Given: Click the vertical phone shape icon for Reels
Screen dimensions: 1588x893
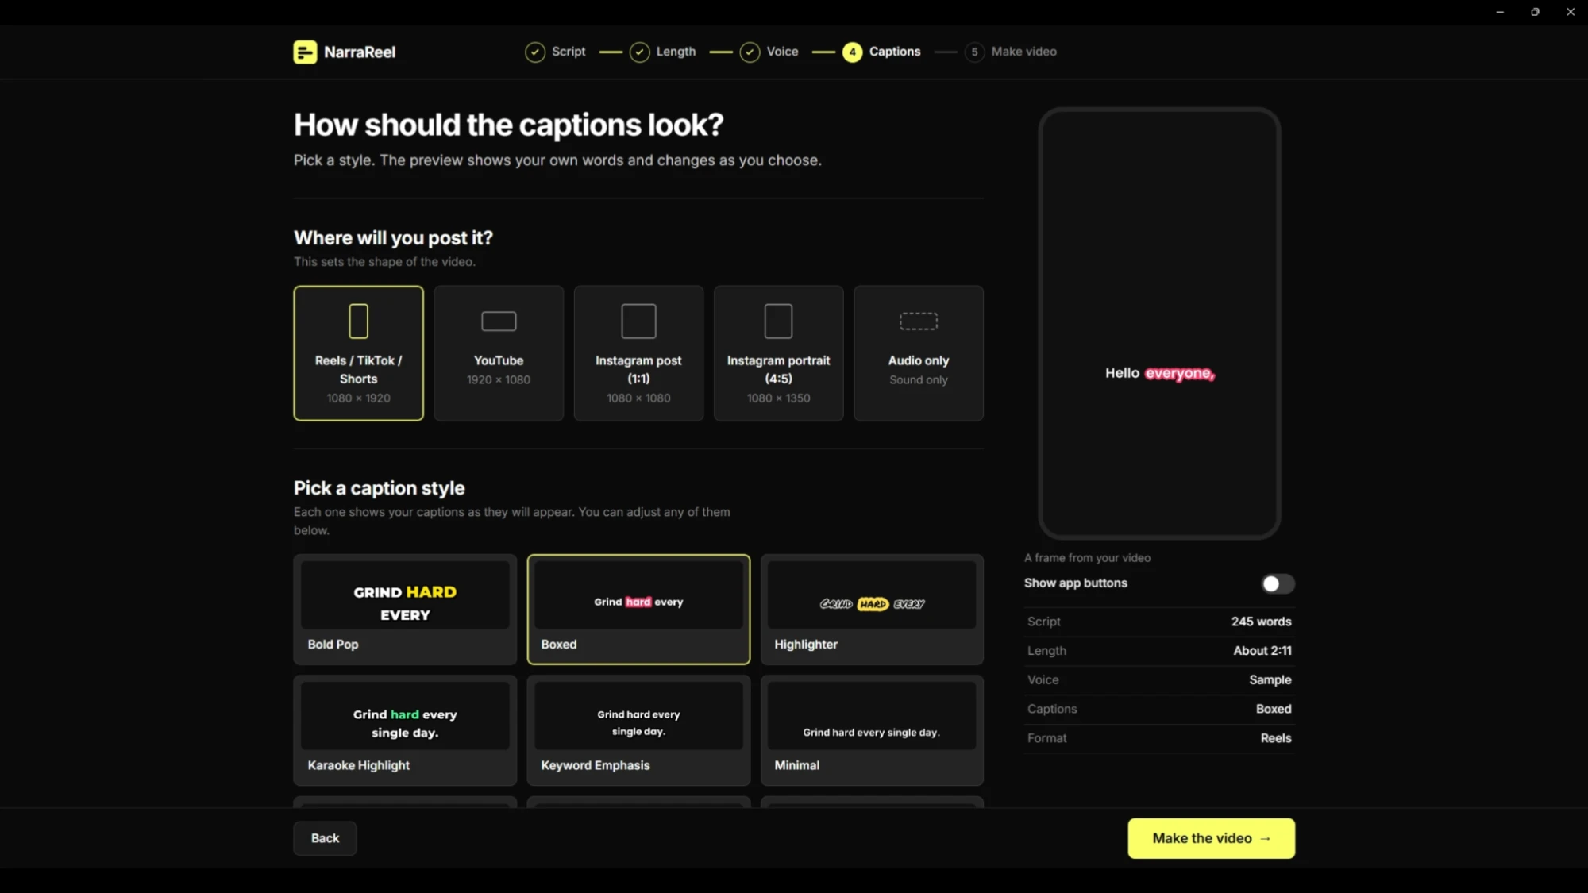Looking at the screenshot, I should point(359,321).
